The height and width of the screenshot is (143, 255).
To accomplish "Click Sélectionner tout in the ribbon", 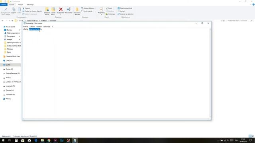I will click(125, 8).
